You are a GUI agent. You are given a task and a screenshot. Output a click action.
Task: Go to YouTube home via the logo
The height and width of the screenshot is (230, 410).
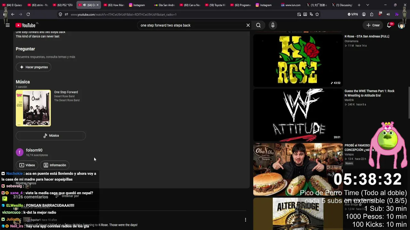coord(26,25)
